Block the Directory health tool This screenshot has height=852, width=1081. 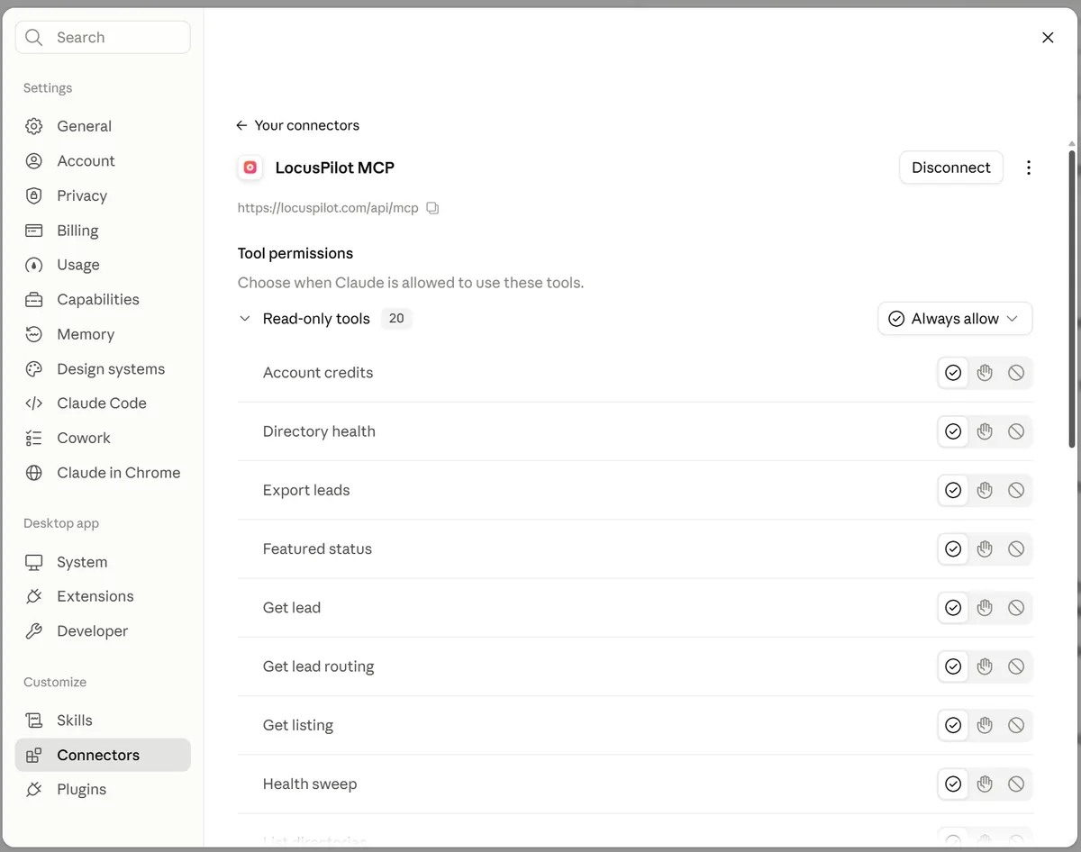(x=1016, y=431)
